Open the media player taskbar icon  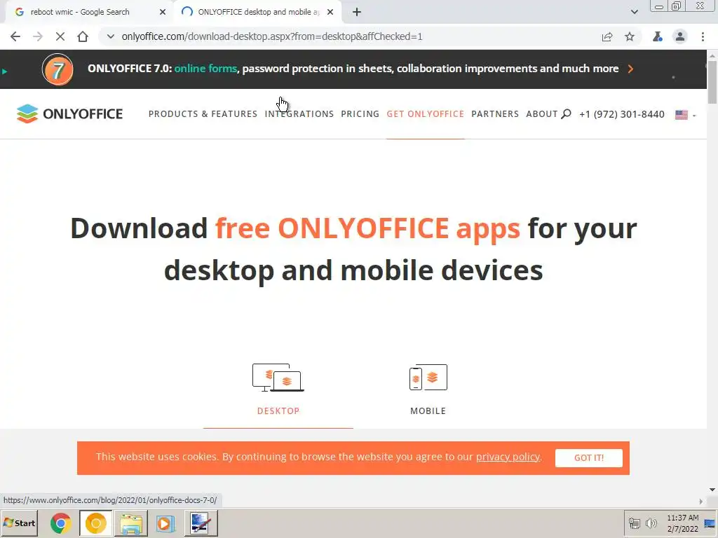[165, 523]
